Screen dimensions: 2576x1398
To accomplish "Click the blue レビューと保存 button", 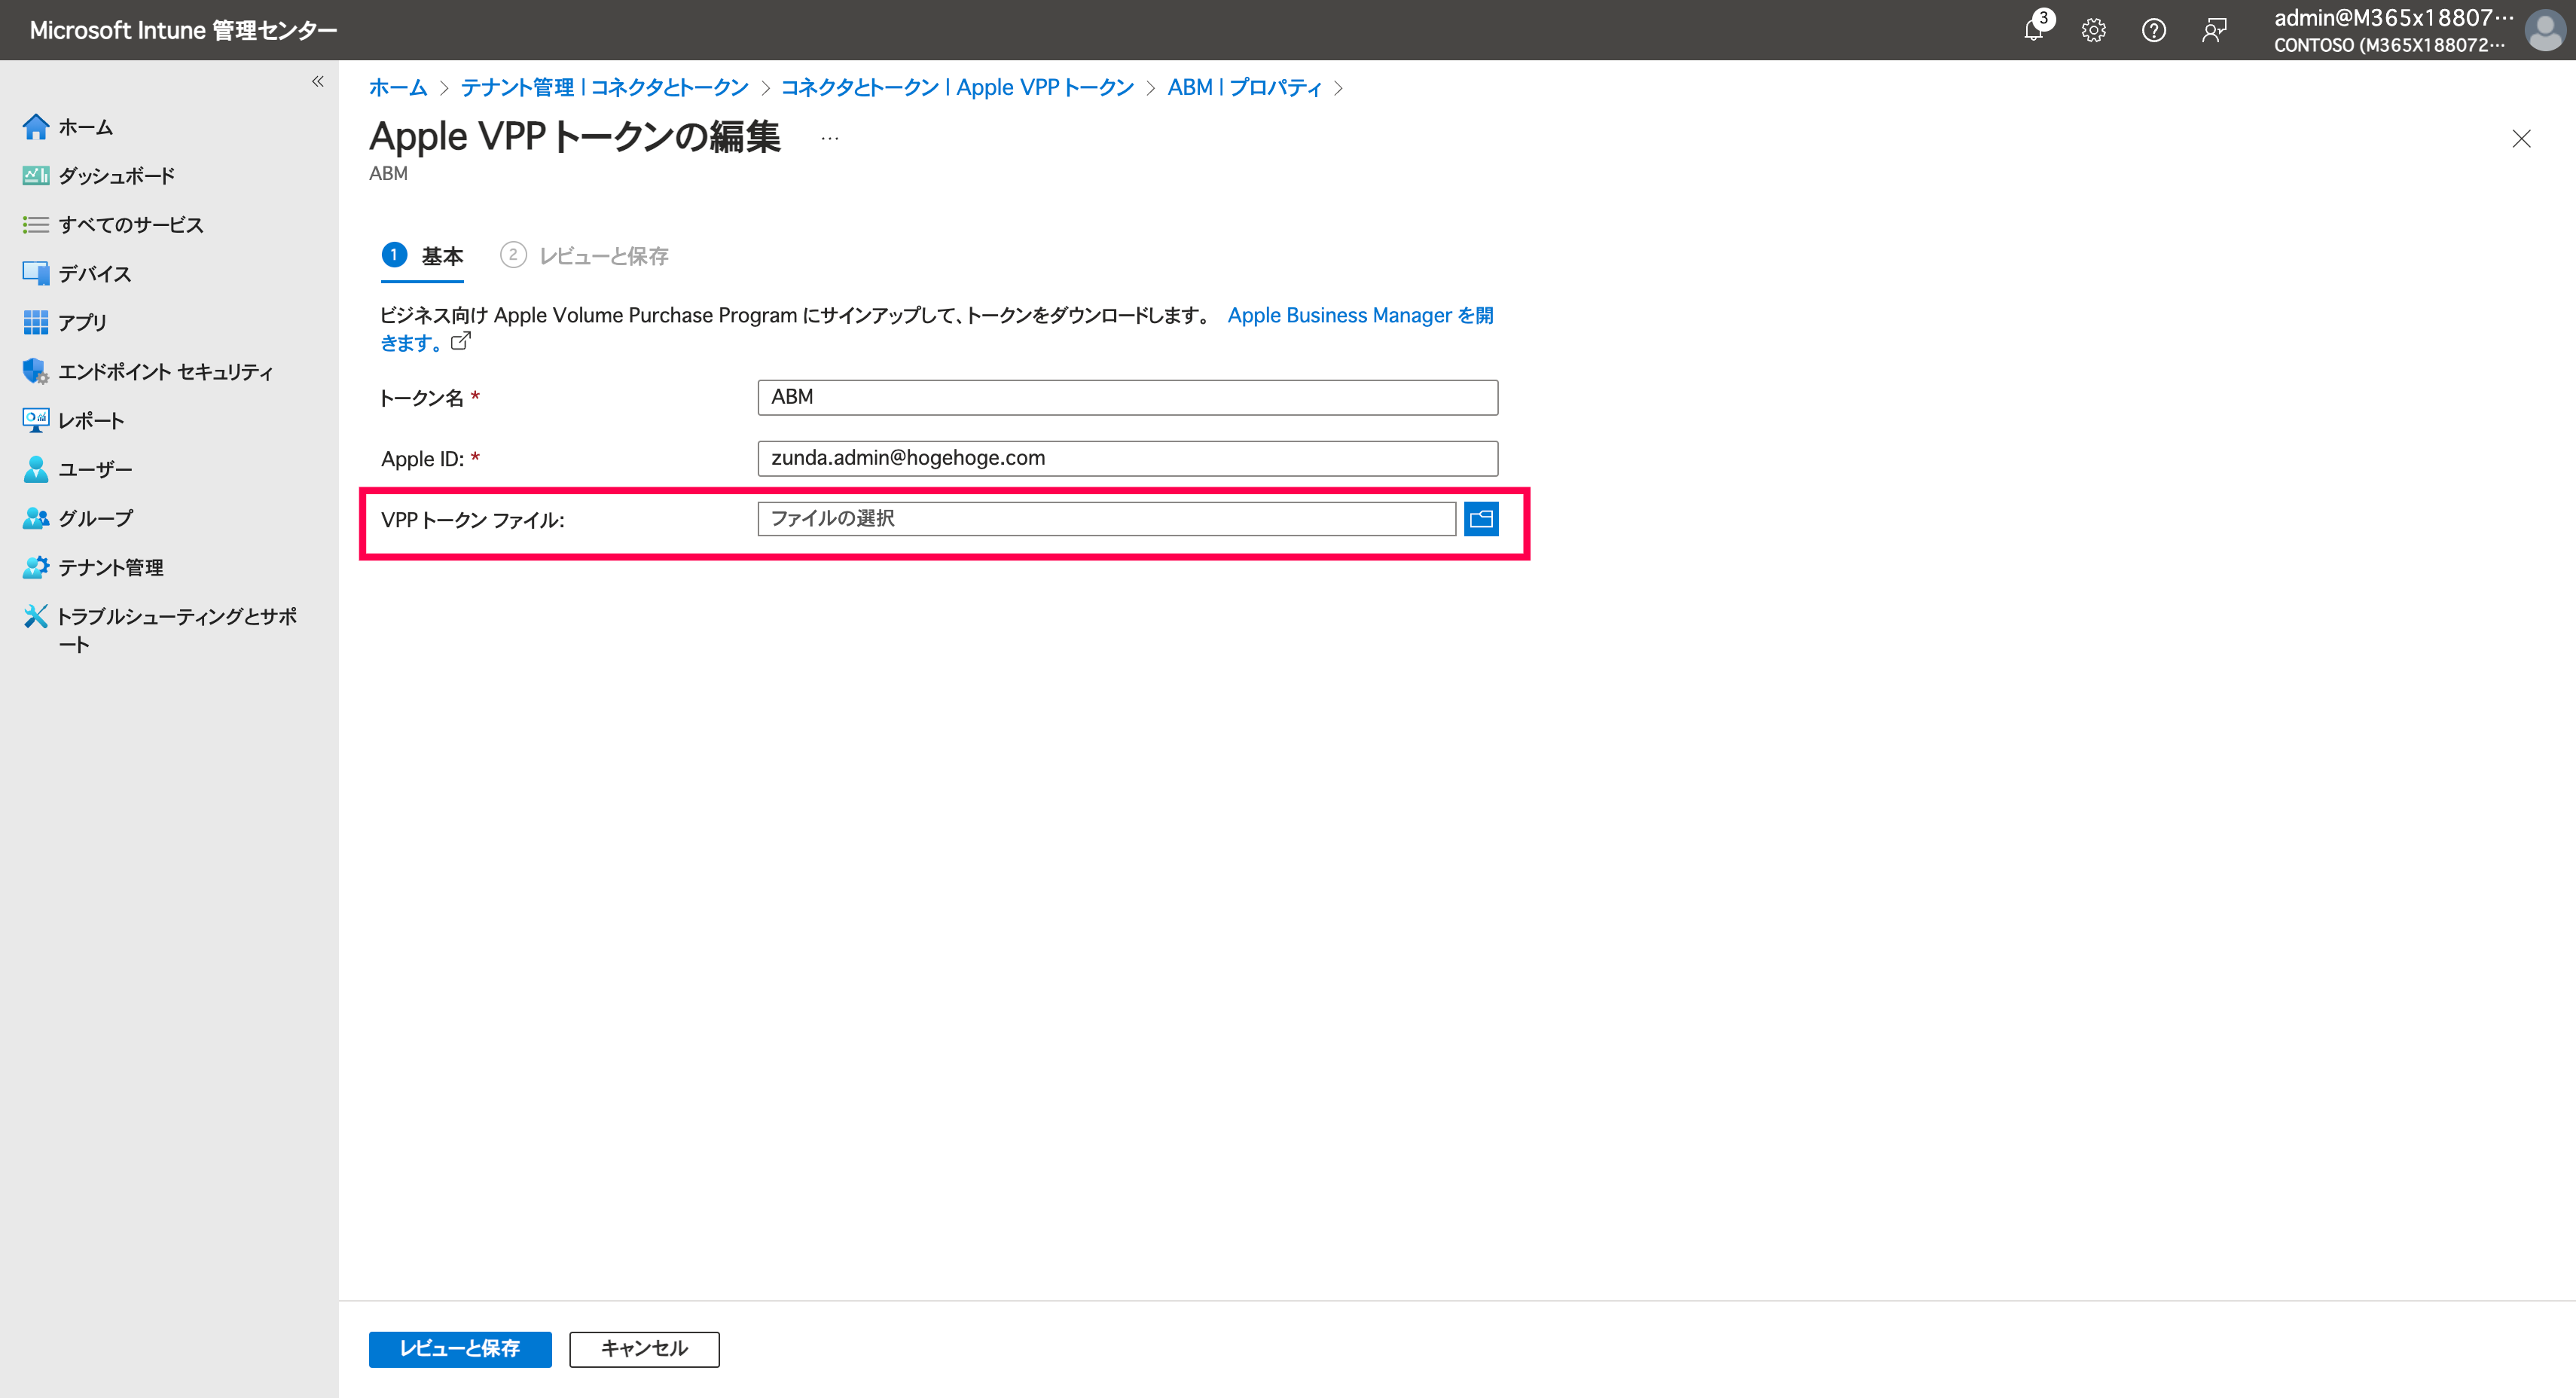I will (x=459, y=1348).
